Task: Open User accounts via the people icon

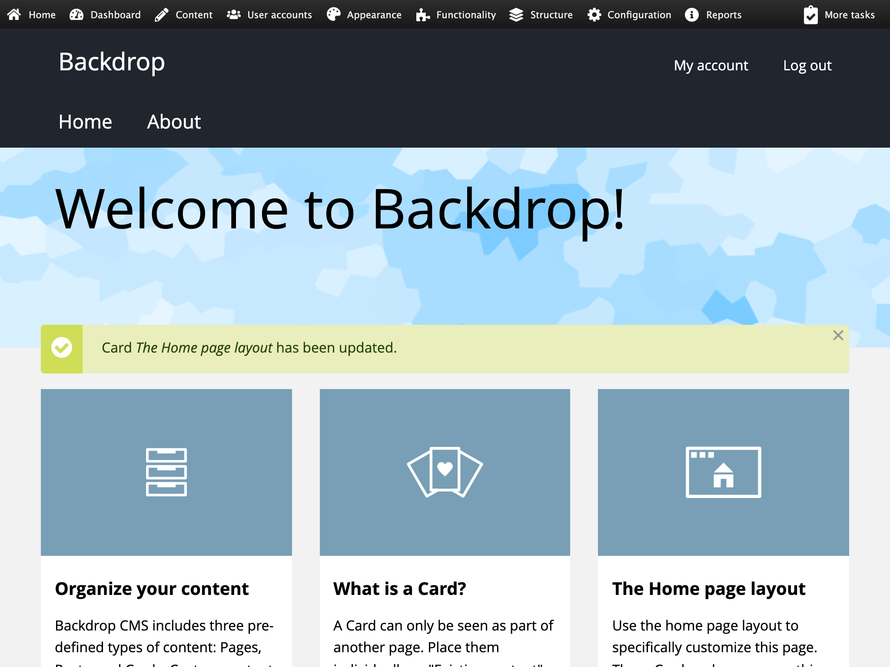Action: [233, 14]
